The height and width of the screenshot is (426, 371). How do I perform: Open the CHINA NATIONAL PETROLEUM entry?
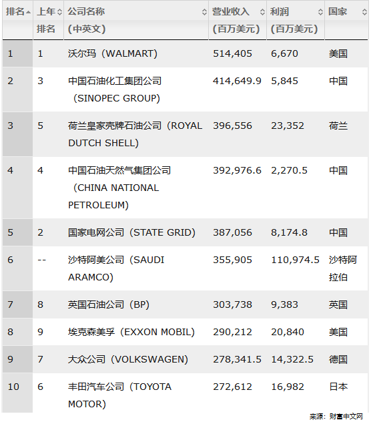pos(119,188)
